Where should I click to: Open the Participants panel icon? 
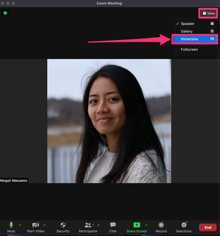88,225
